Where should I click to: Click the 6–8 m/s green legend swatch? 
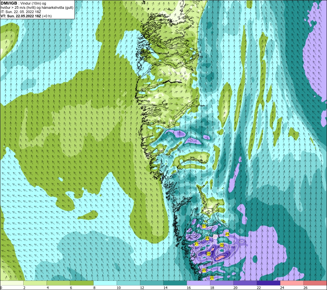82,283
